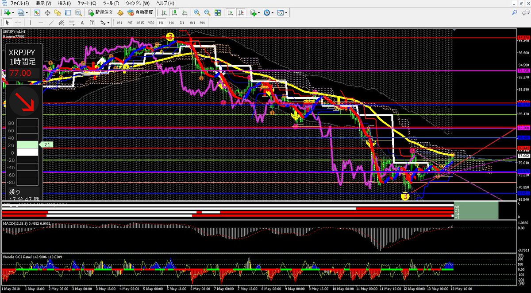Select the arrows drawing tool

(102, 23)
